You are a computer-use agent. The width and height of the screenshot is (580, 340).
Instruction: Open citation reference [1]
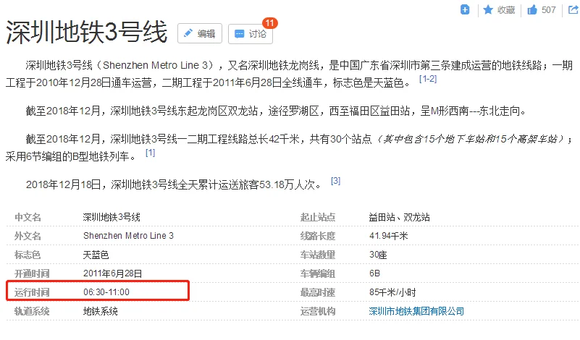click(150, 153)
